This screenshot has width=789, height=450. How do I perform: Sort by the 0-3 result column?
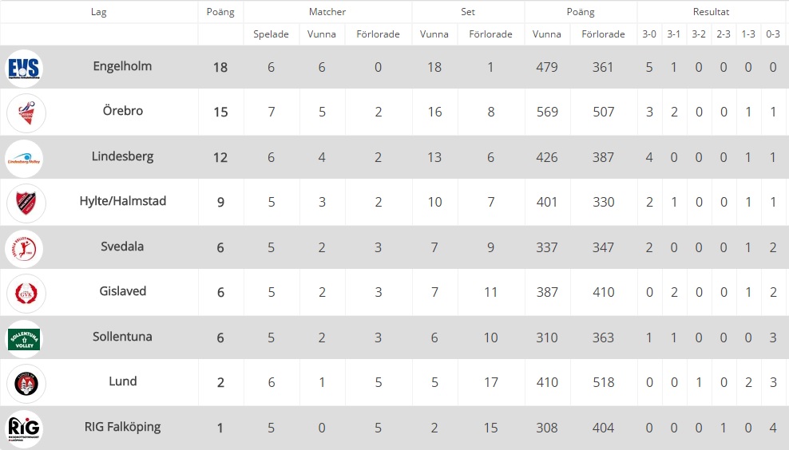click(x=773, y=34)
